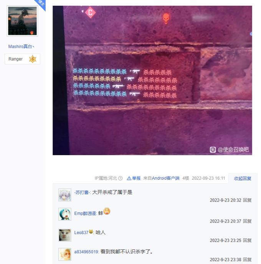The image size is (261, 264).
Task: Reply to a834965019's comment
Action: click(247, 259)
